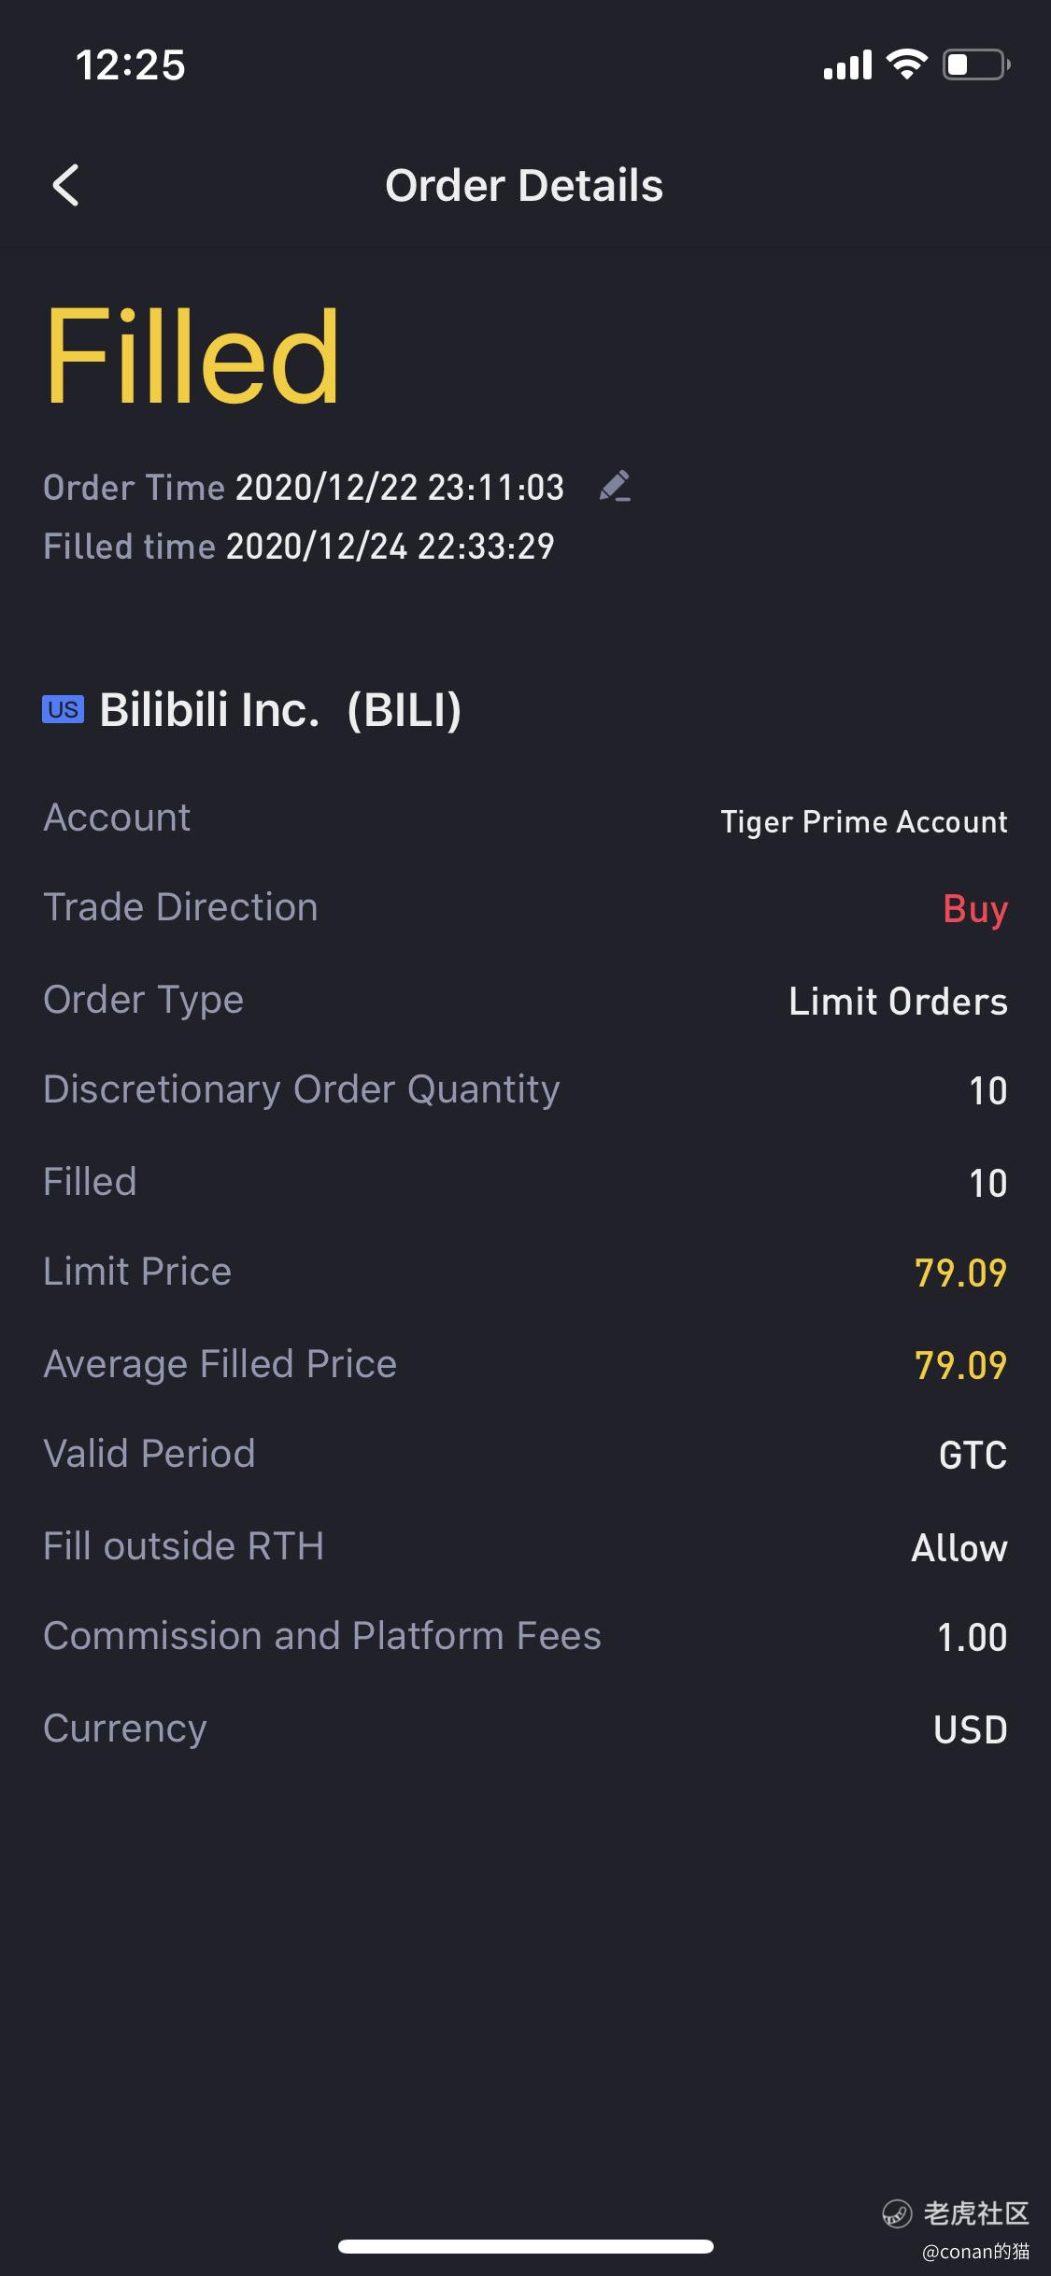Image resolution: width=1051 pixels, height=2276 pixels.
Task: Go back using the left arrow
Action: pyautogui.click(x=65, y=185)
